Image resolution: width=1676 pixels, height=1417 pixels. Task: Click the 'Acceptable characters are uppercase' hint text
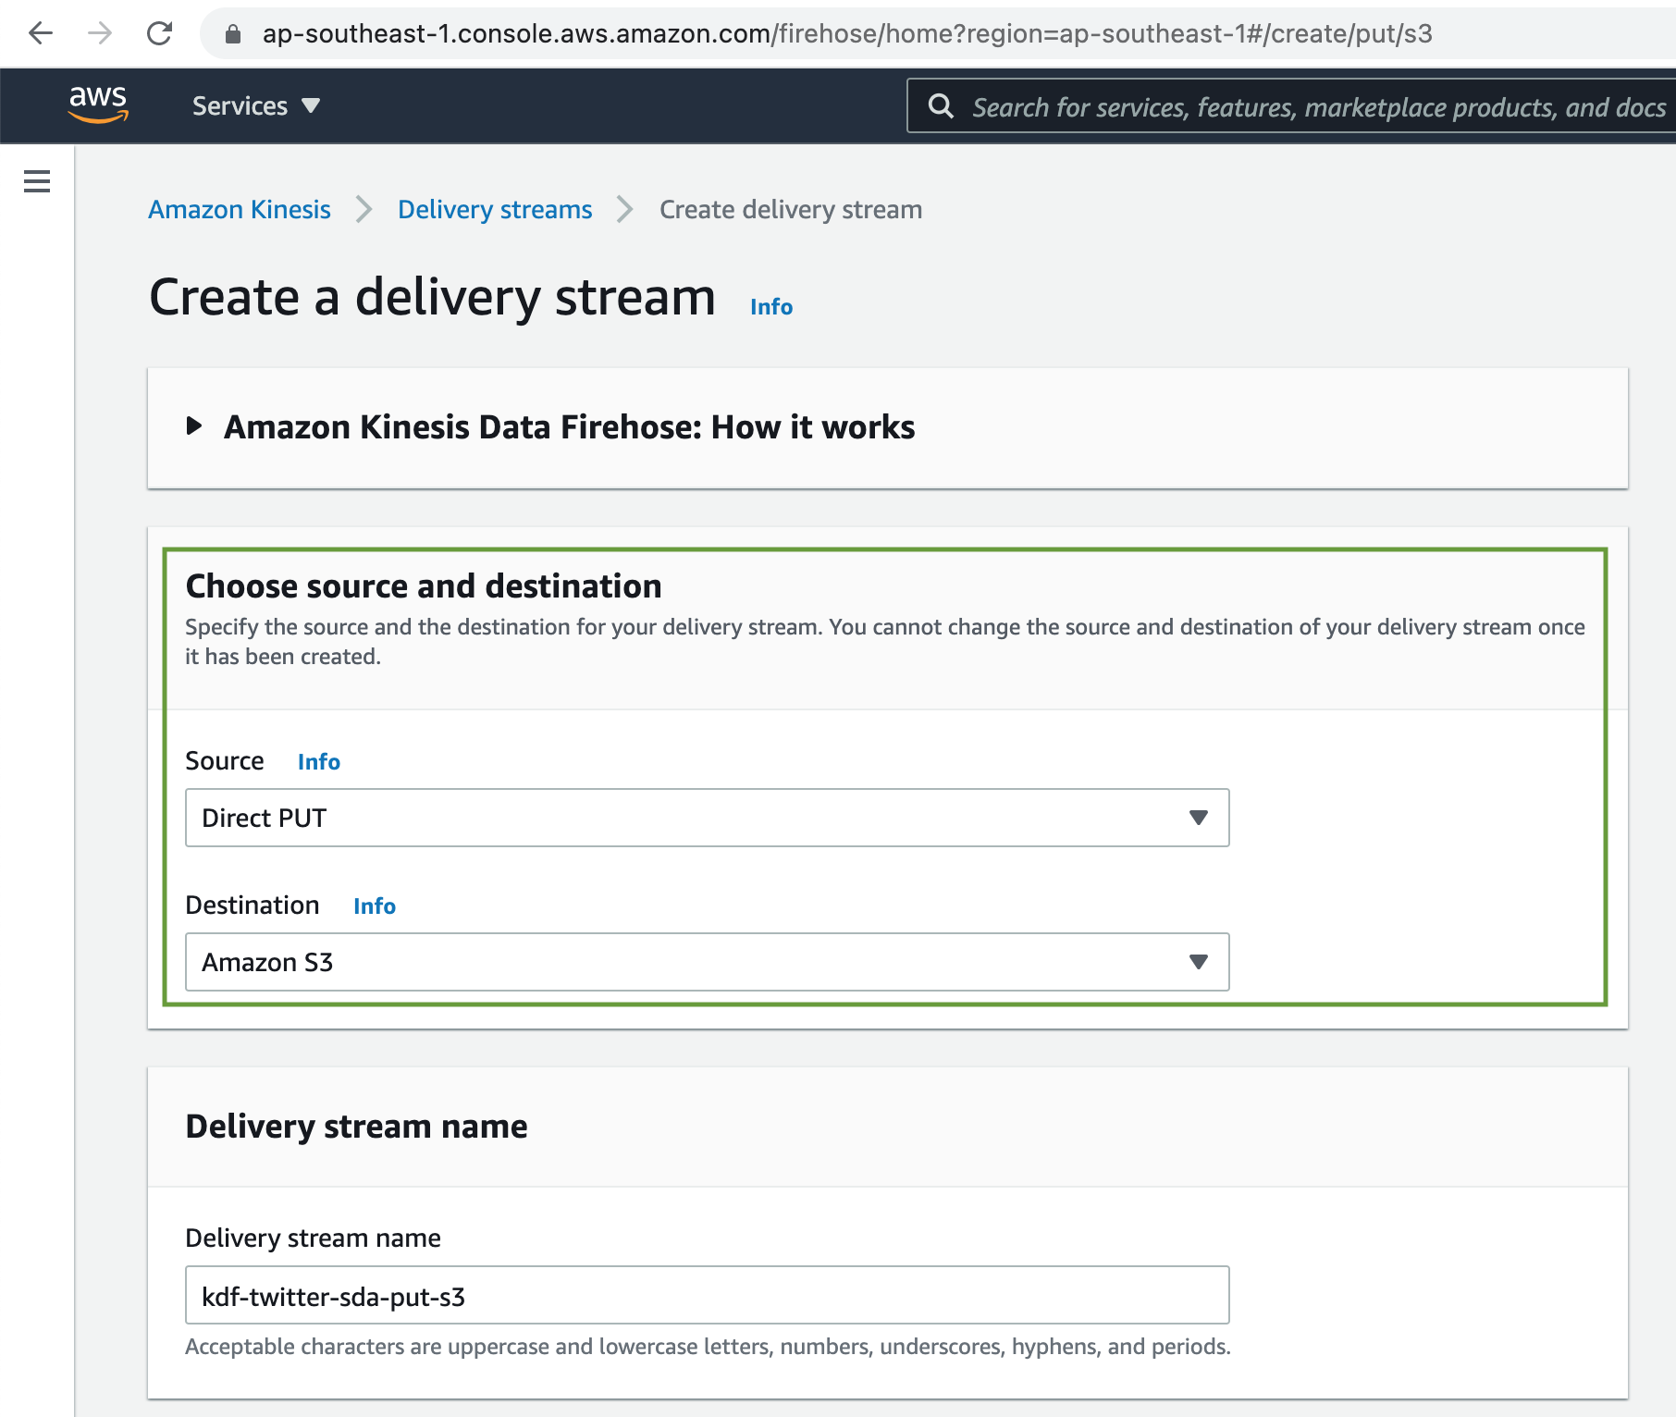click(708, 1347)
